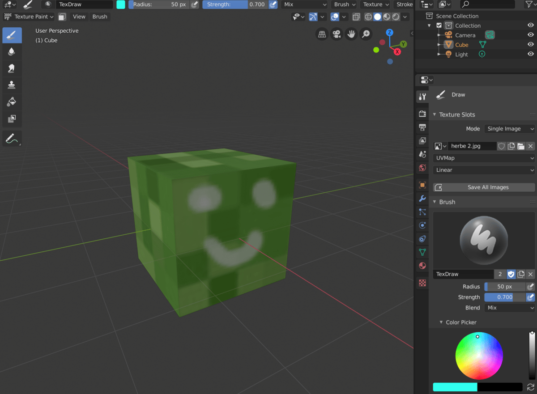Click the X axis on navigation gizmo
The image size is (537, 394).
click(x=397, y=51)
